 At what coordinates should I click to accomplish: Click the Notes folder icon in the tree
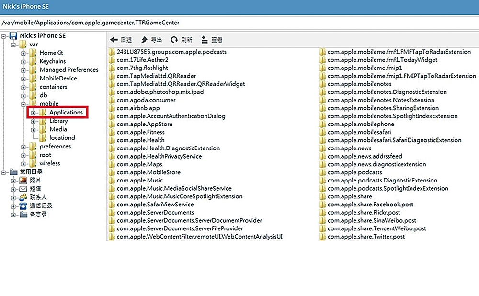23,215
